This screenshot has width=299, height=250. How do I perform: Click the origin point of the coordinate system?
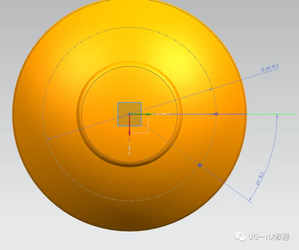(x=129, y=114)
